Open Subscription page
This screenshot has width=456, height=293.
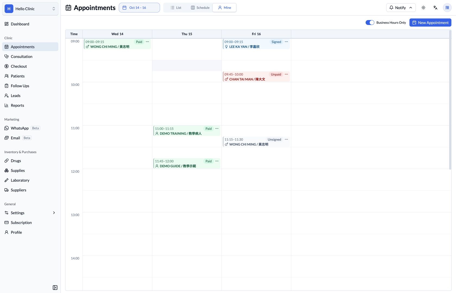pos(30,222)
